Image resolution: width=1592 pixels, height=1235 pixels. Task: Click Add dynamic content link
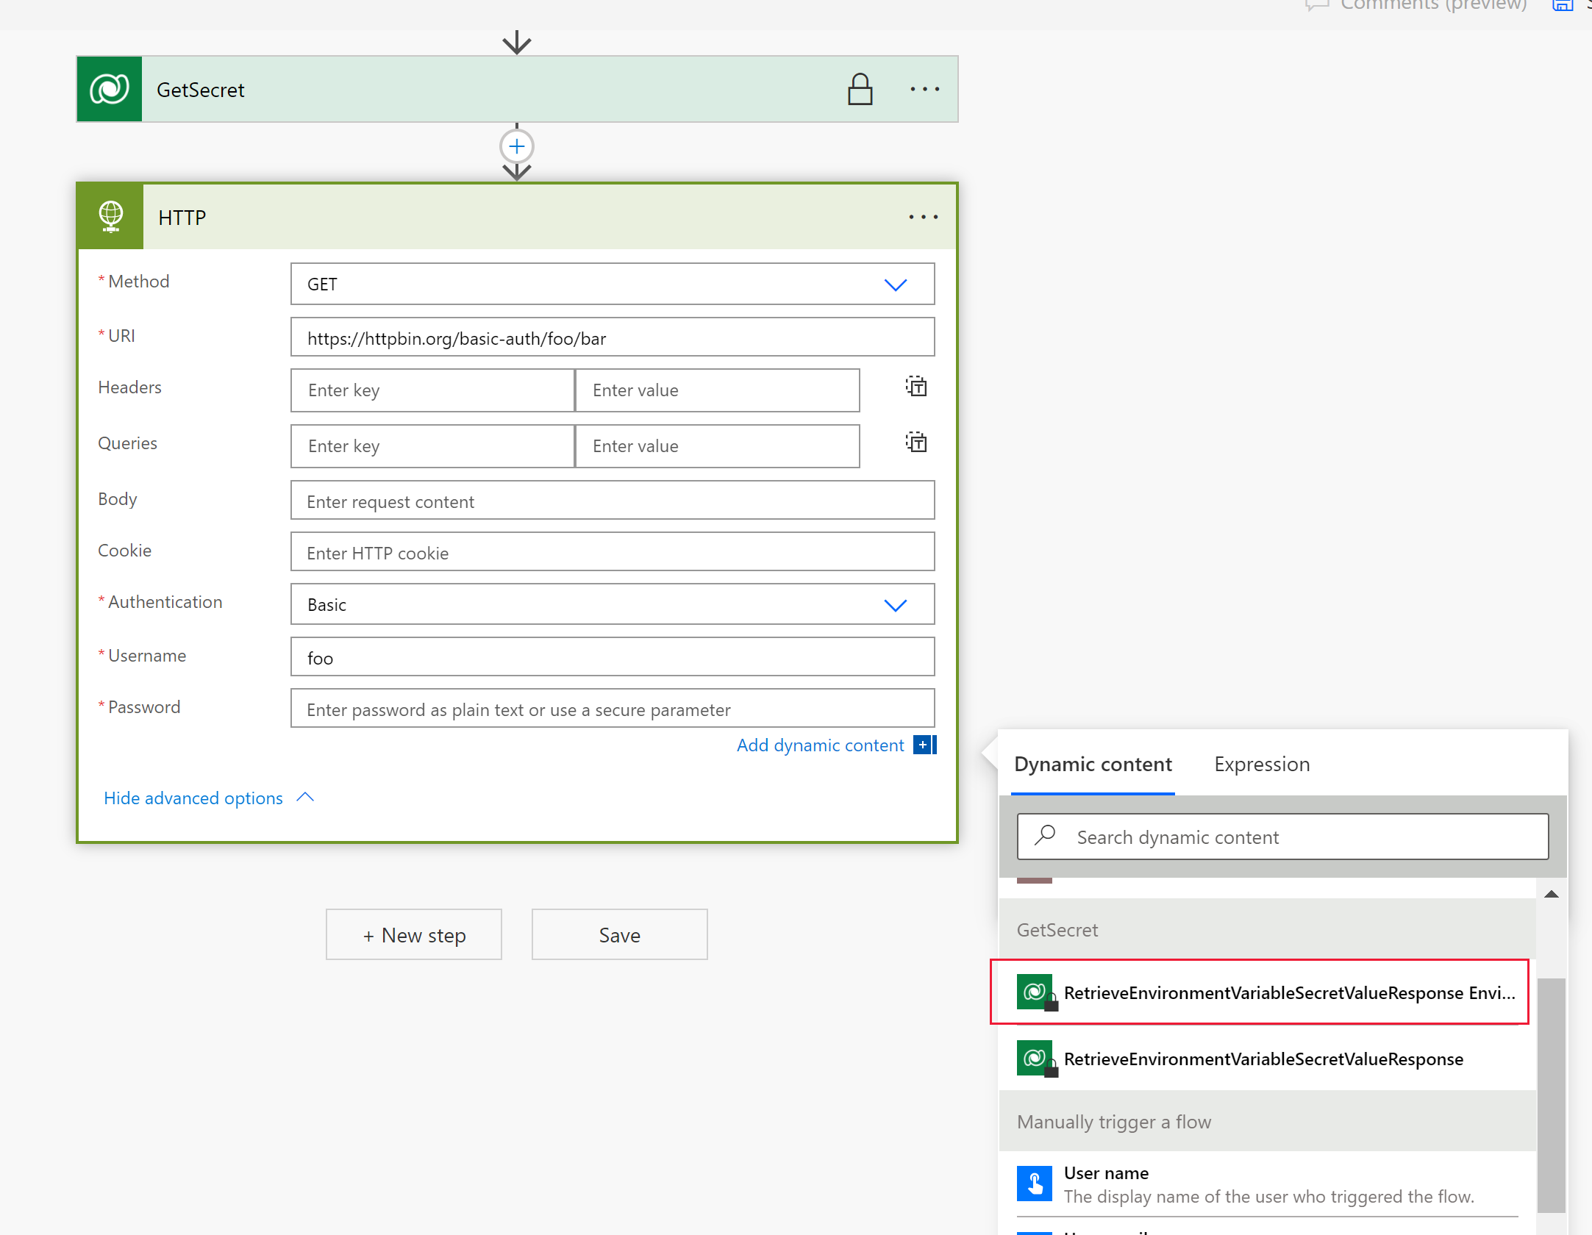click(x=818, y=745)
